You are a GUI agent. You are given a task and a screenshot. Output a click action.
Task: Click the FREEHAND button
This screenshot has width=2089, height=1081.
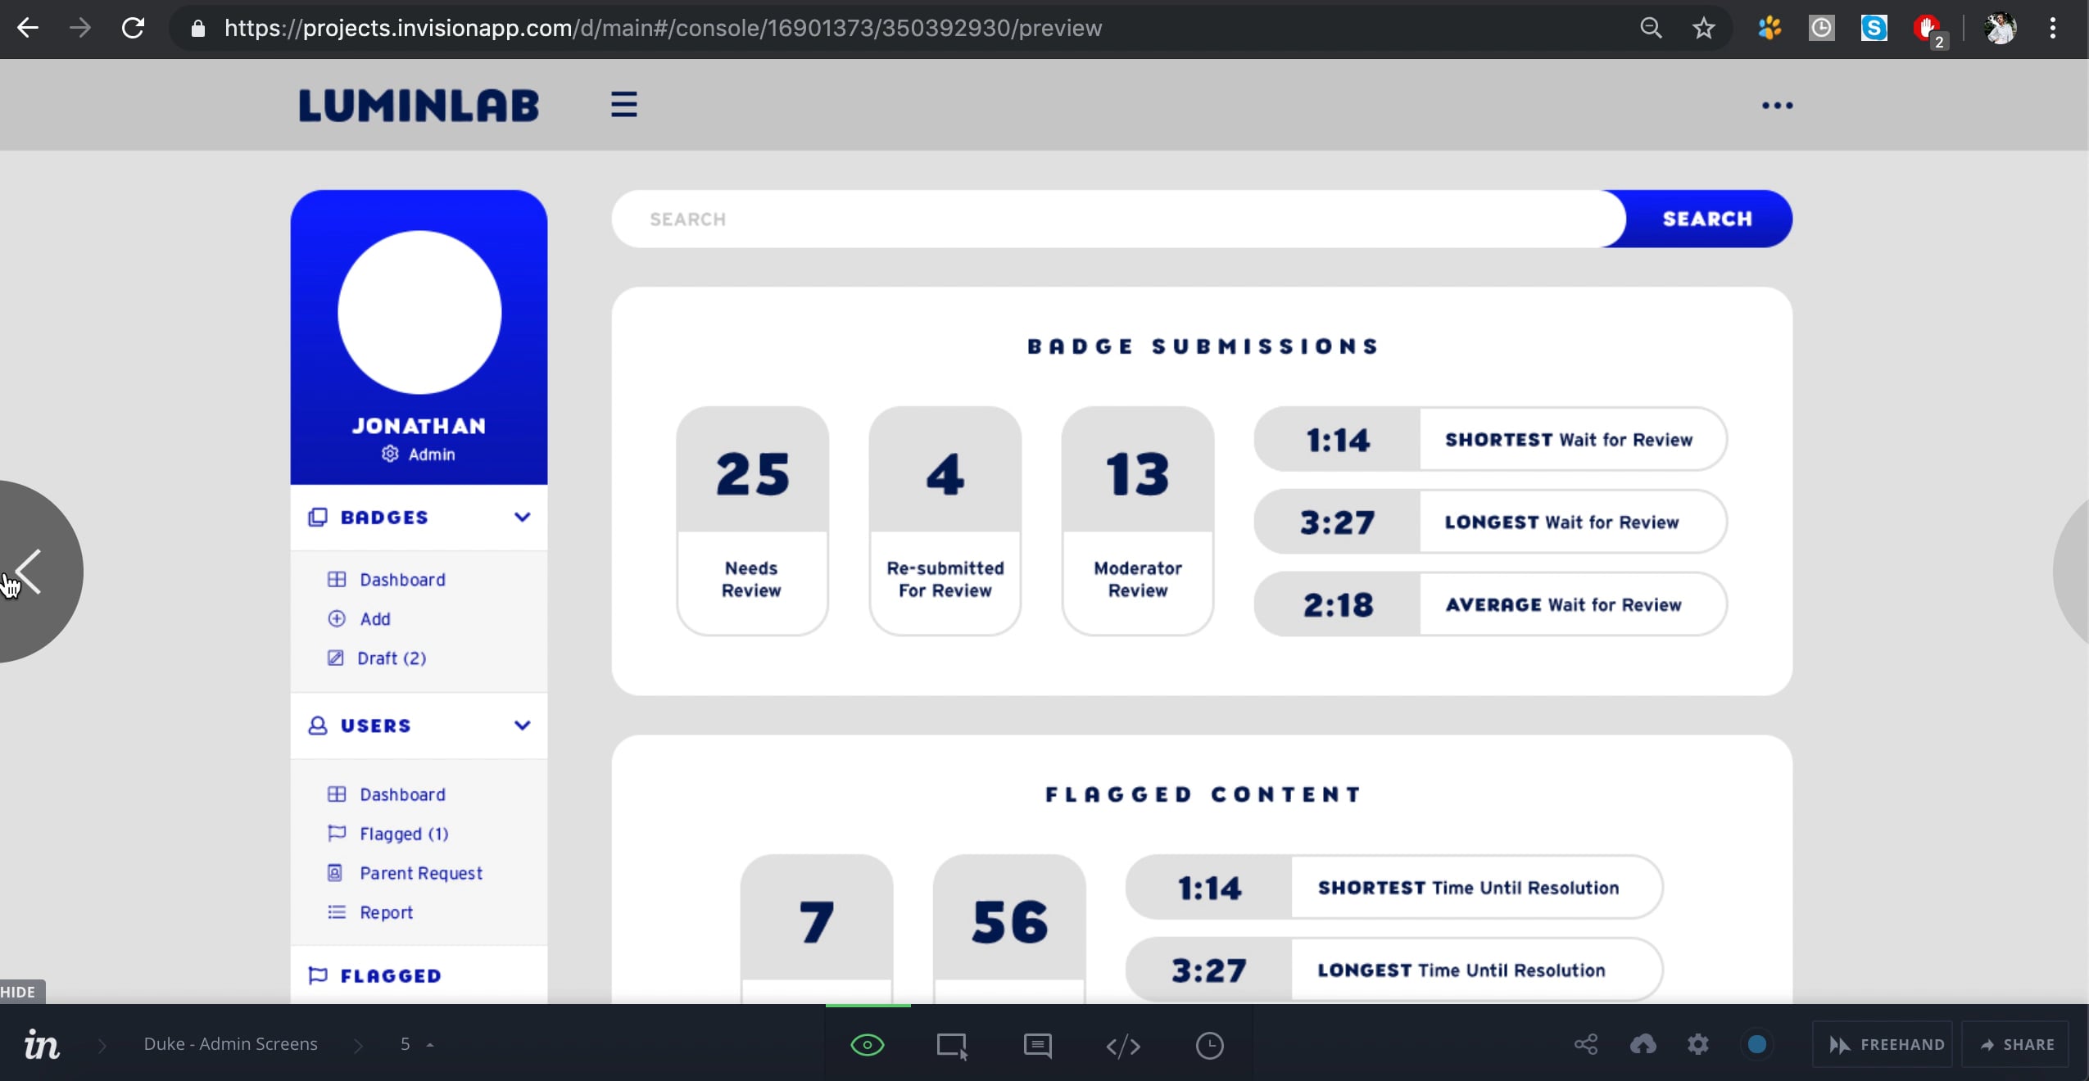(1883, 1044)
